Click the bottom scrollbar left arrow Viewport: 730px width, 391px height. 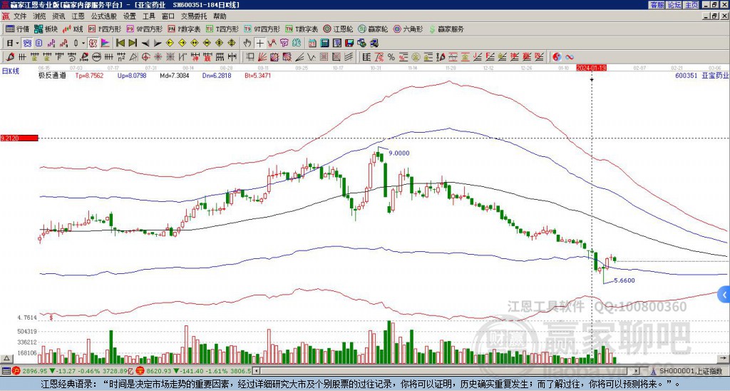[x=256, y=372]
